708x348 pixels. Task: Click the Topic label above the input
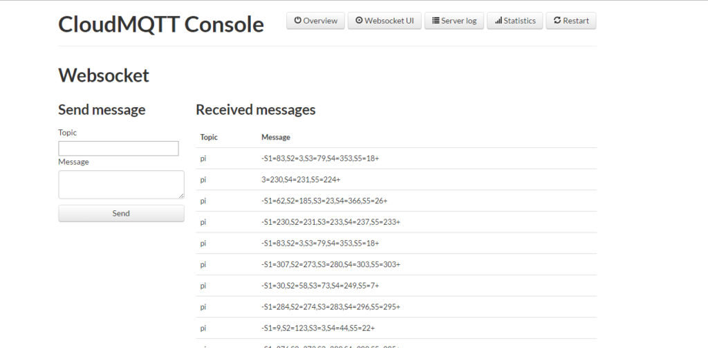(x=67, y=132)
